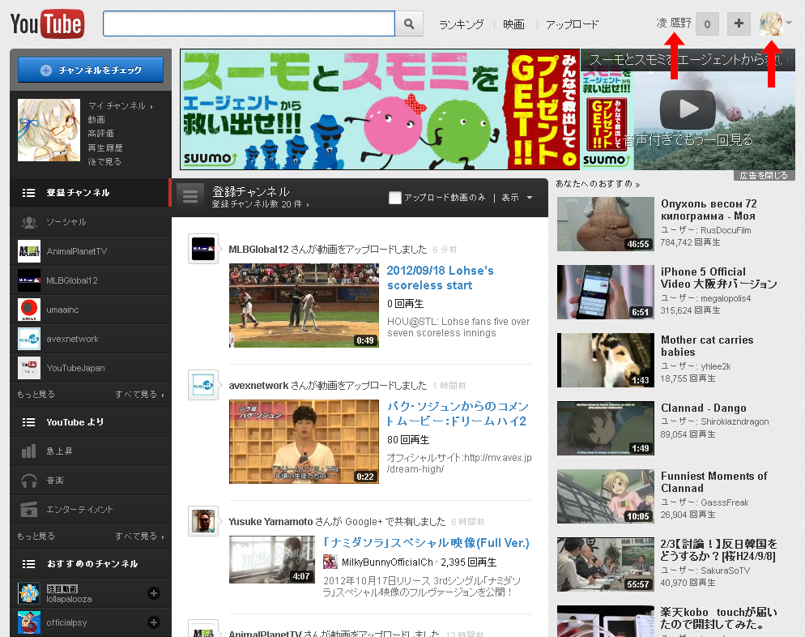
Task: Click the AnimalPlanetTV channel icon in sidebar
Action: click(x=29, y=251)
